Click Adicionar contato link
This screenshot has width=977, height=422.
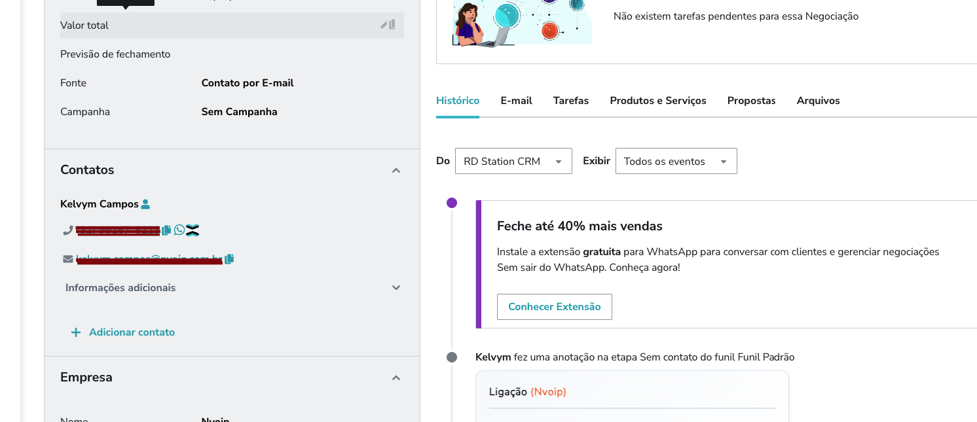[x=132, y=332]
